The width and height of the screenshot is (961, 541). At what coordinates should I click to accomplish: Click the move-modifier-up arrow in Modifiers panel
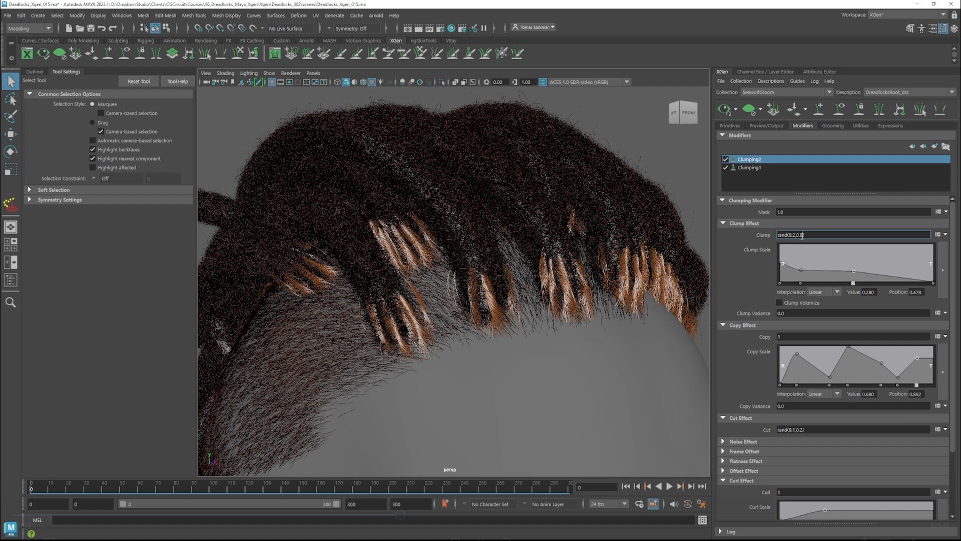[x=912, y=146]
